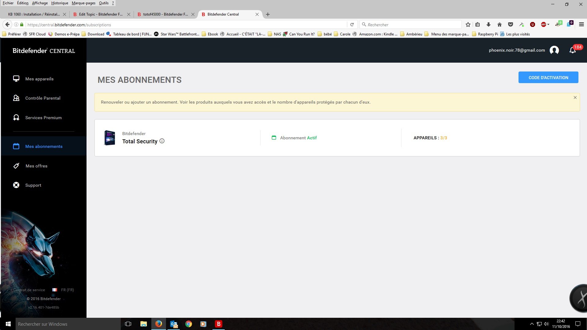
Task: Click the Pocket icon in toolbar
Action: [x=511, y=25]
